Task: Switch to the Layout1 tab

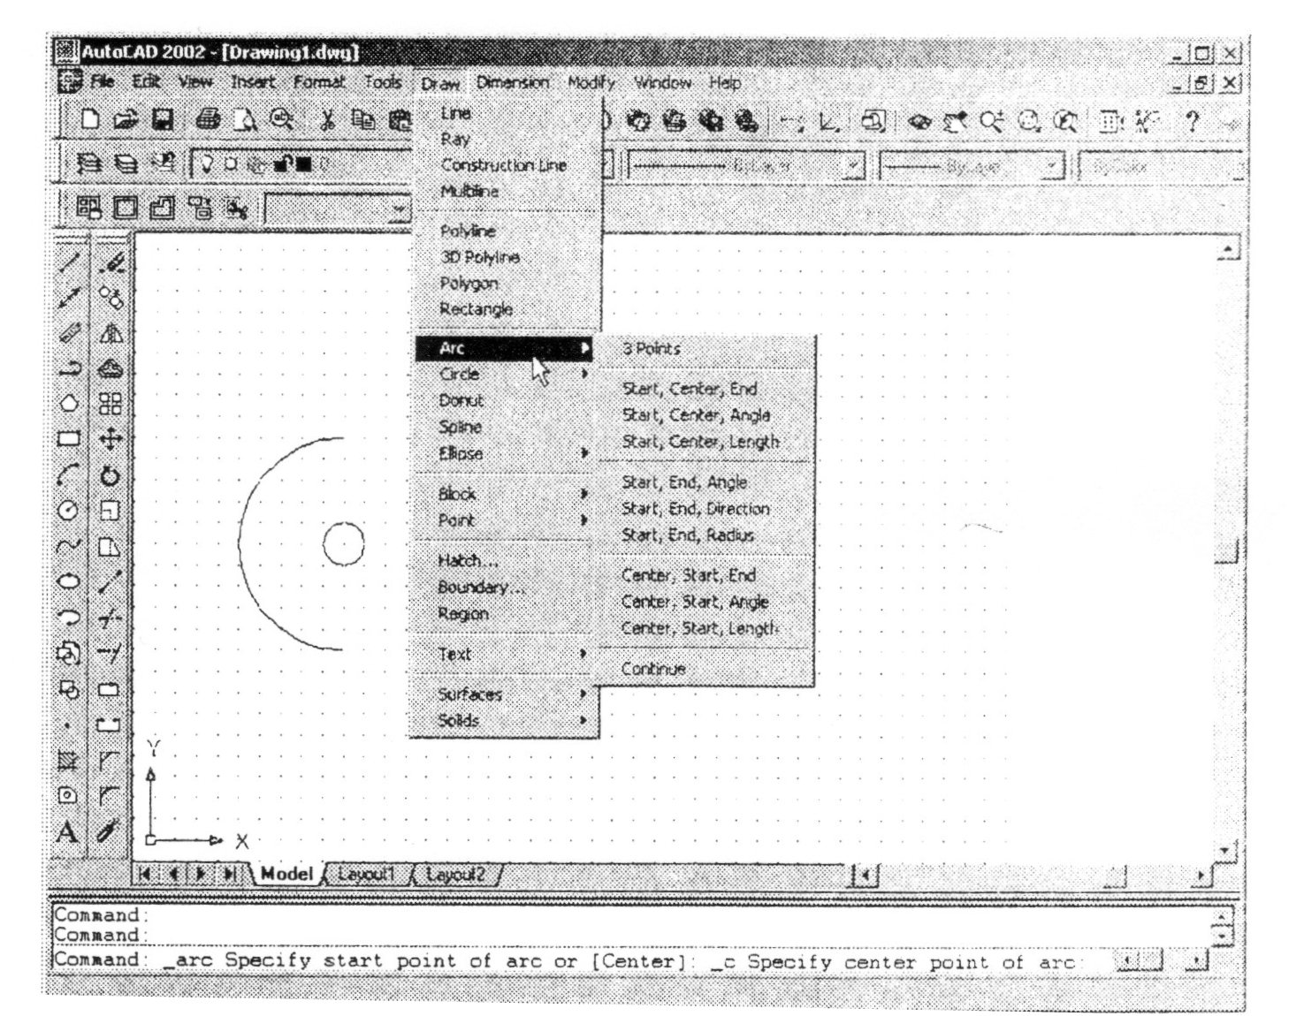Action: coord(365,875)
